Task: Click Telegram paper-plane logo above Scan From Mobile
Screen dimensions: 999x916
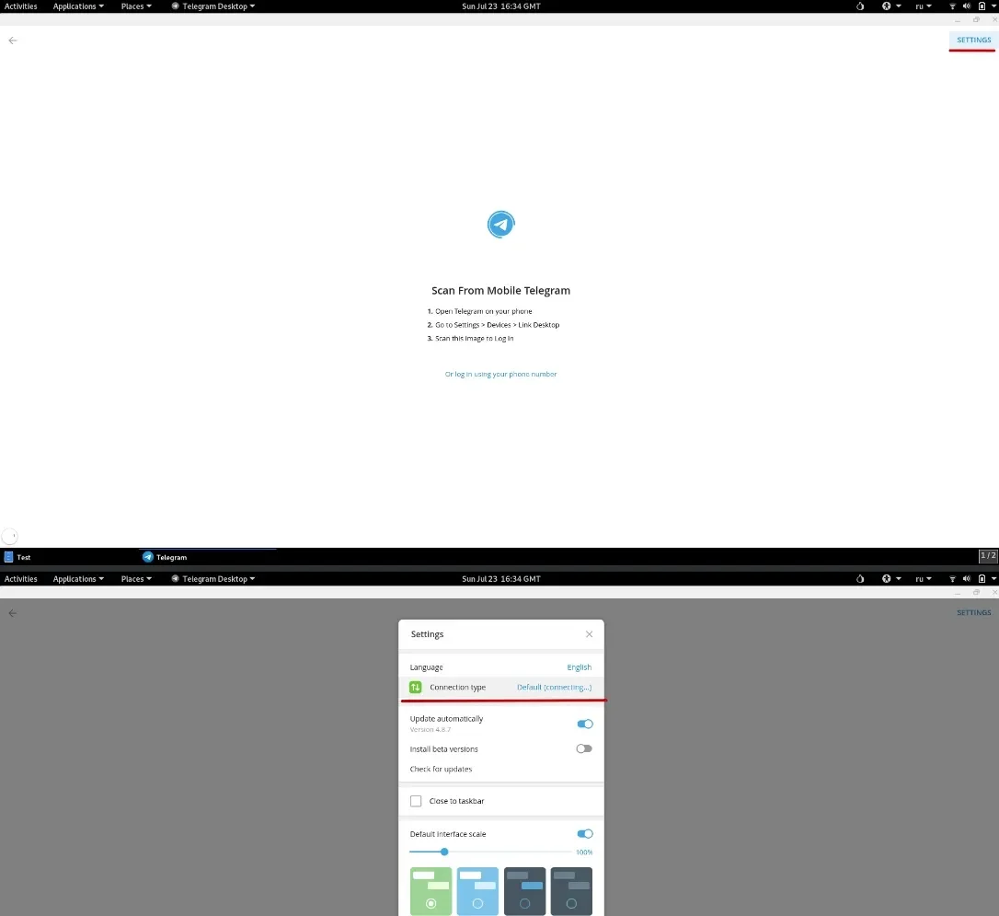Action: click(500, 225)
